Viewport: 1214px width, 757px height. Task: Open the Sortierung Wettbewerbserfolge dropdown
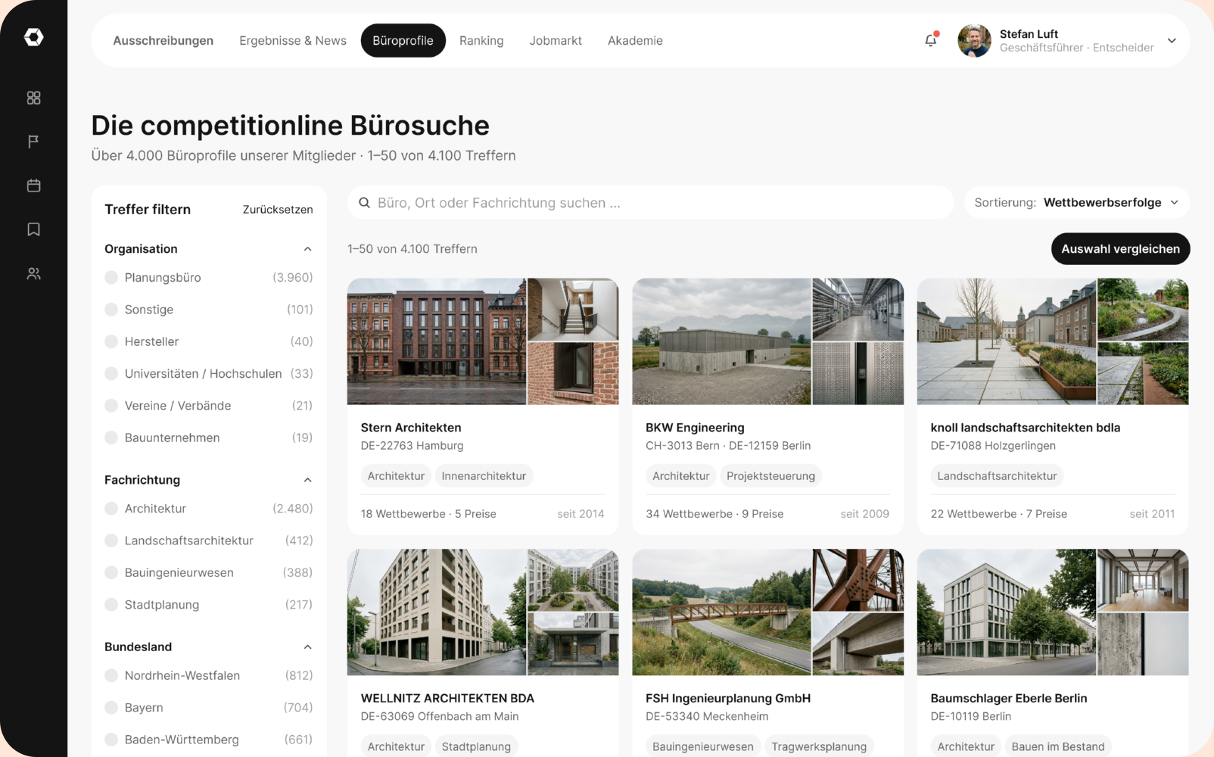tap(1077, 203)
